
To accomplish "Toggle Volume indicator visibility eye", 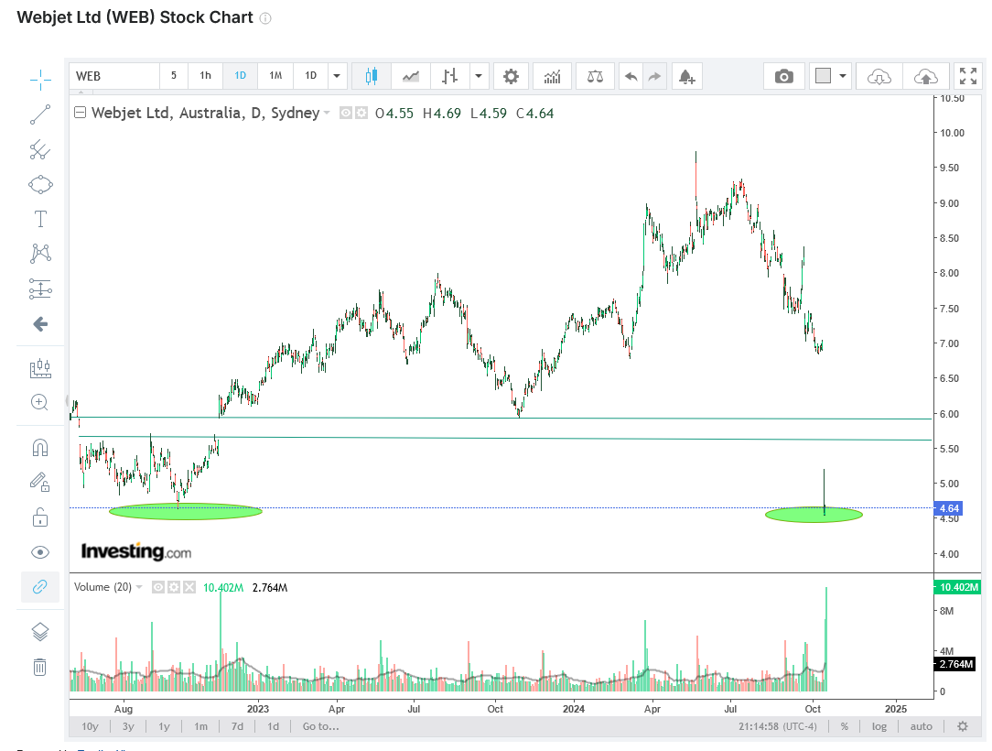I will (158, 588).
